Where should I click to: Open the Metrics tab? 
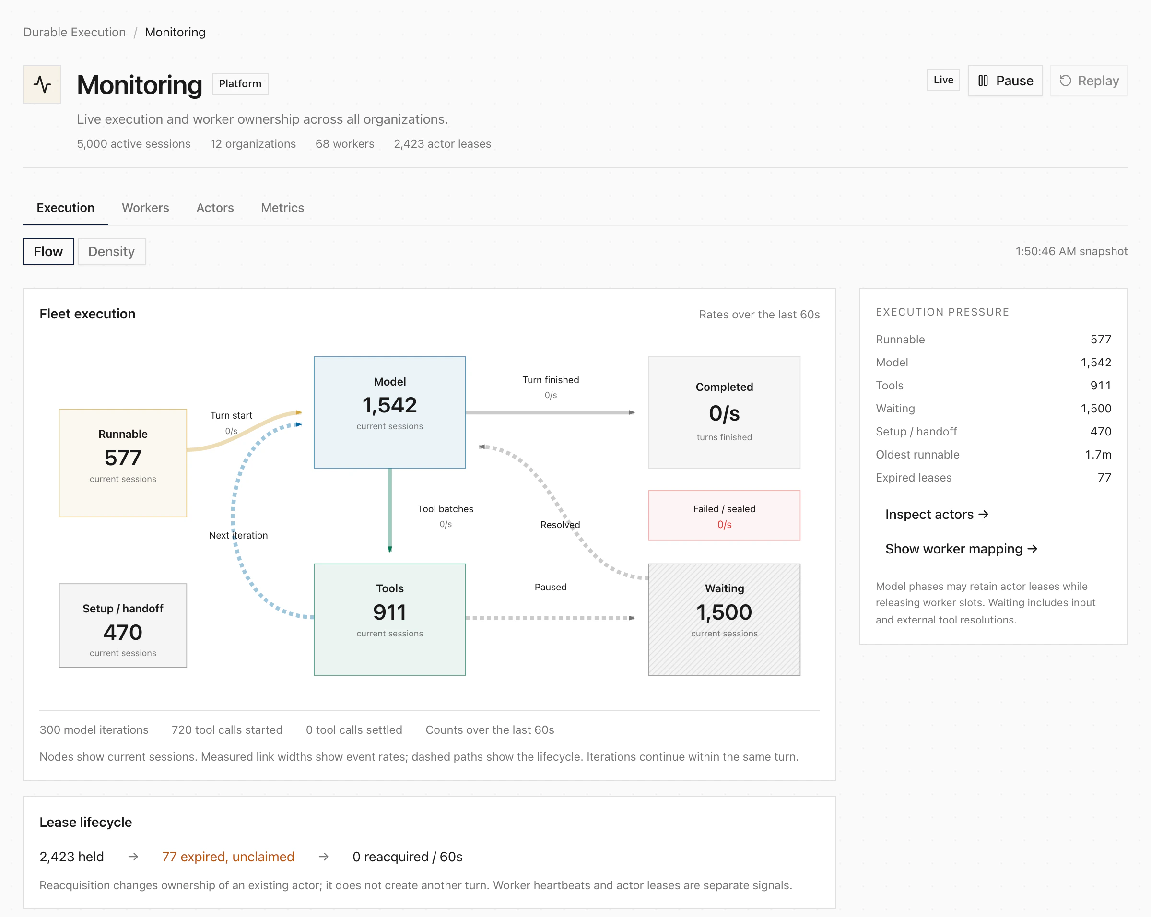(x=282, y=208)
